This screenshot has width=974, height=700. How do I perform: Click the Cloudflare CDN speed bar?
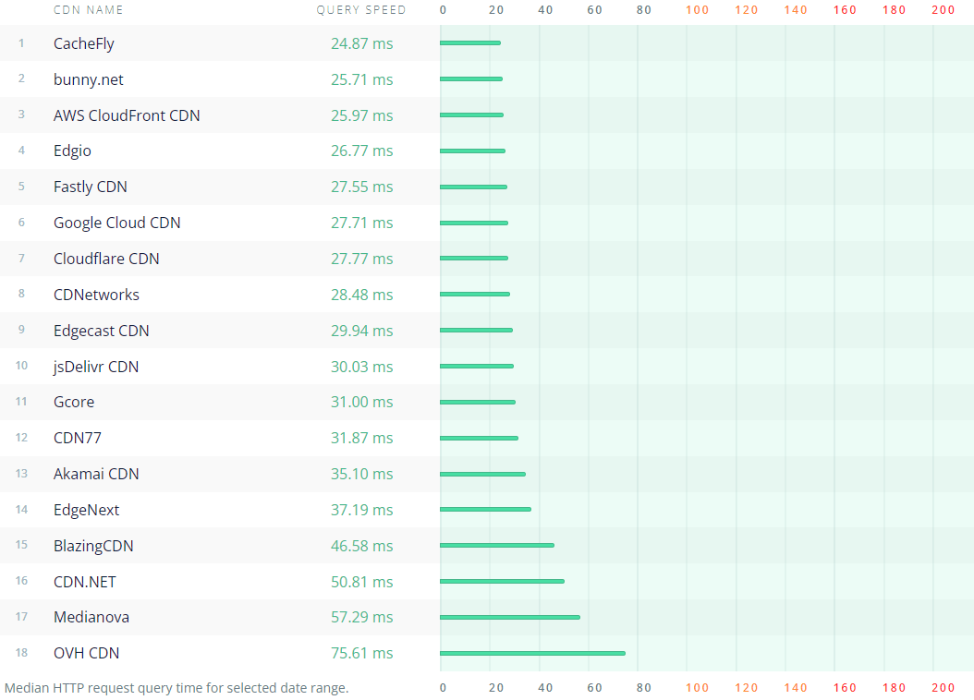point(474,259)
